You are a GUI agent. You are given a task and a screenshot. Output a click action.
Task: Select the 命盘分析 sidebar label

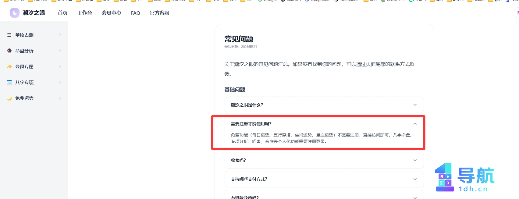point(24,51)
